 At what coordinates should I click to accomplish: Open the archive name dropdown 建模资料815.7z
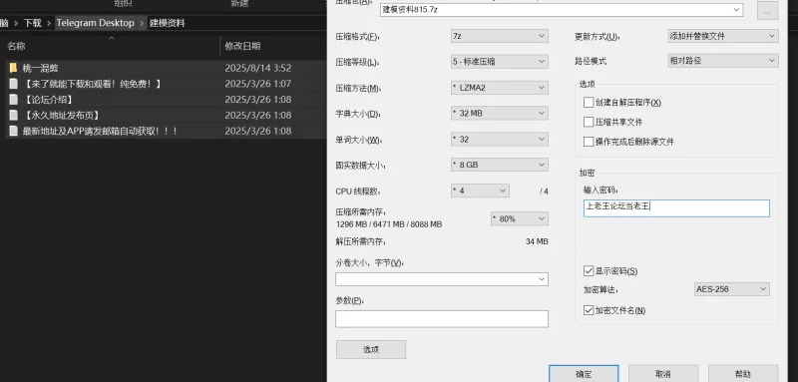(x=562, y=10)
